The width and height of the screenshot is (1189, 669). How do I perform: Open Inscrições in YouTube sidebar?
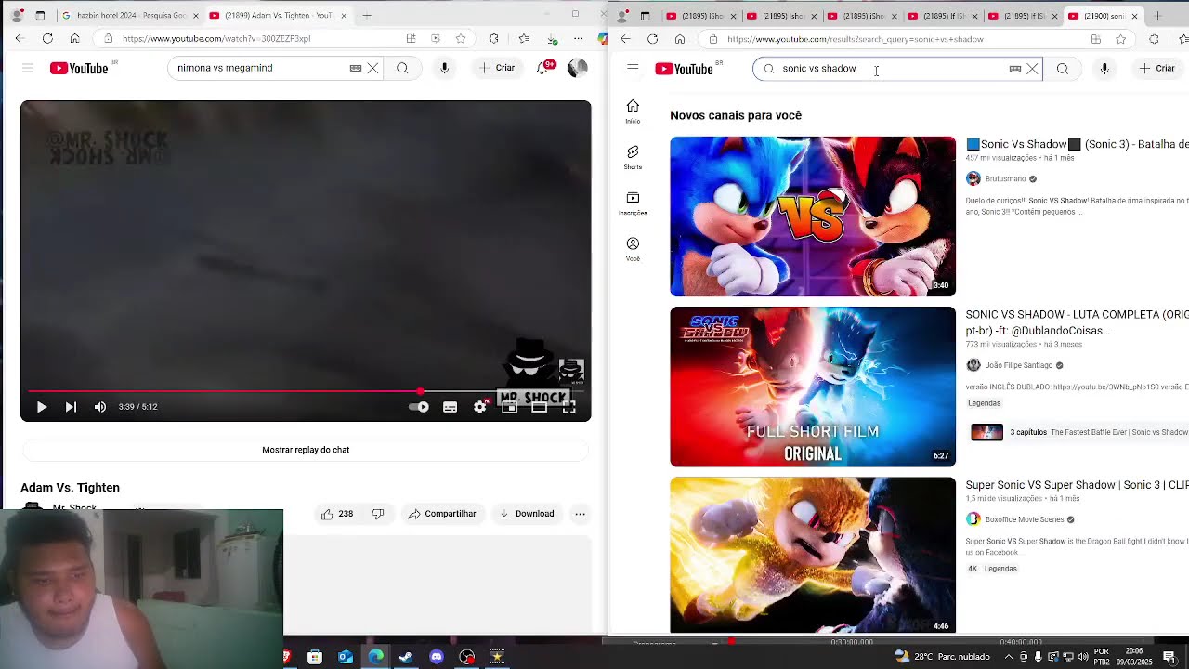633,203
